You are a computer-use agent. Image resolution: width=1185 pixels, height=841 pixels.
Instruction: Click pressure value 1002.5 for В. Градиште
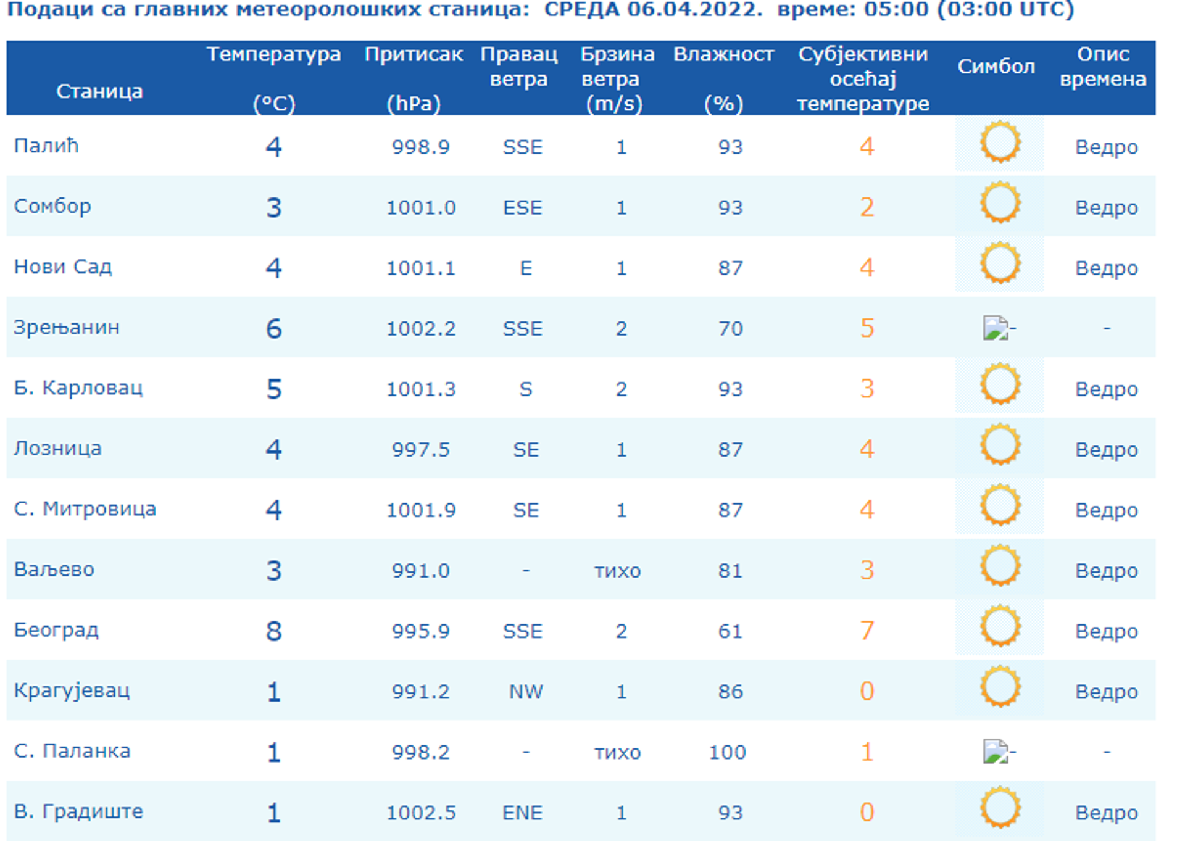421,812
